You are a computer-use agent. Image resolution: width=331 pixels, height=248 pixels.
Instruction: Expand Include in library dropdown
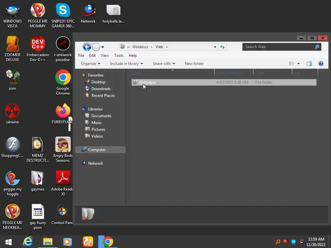pyautogui.click(x=126, y=64)
